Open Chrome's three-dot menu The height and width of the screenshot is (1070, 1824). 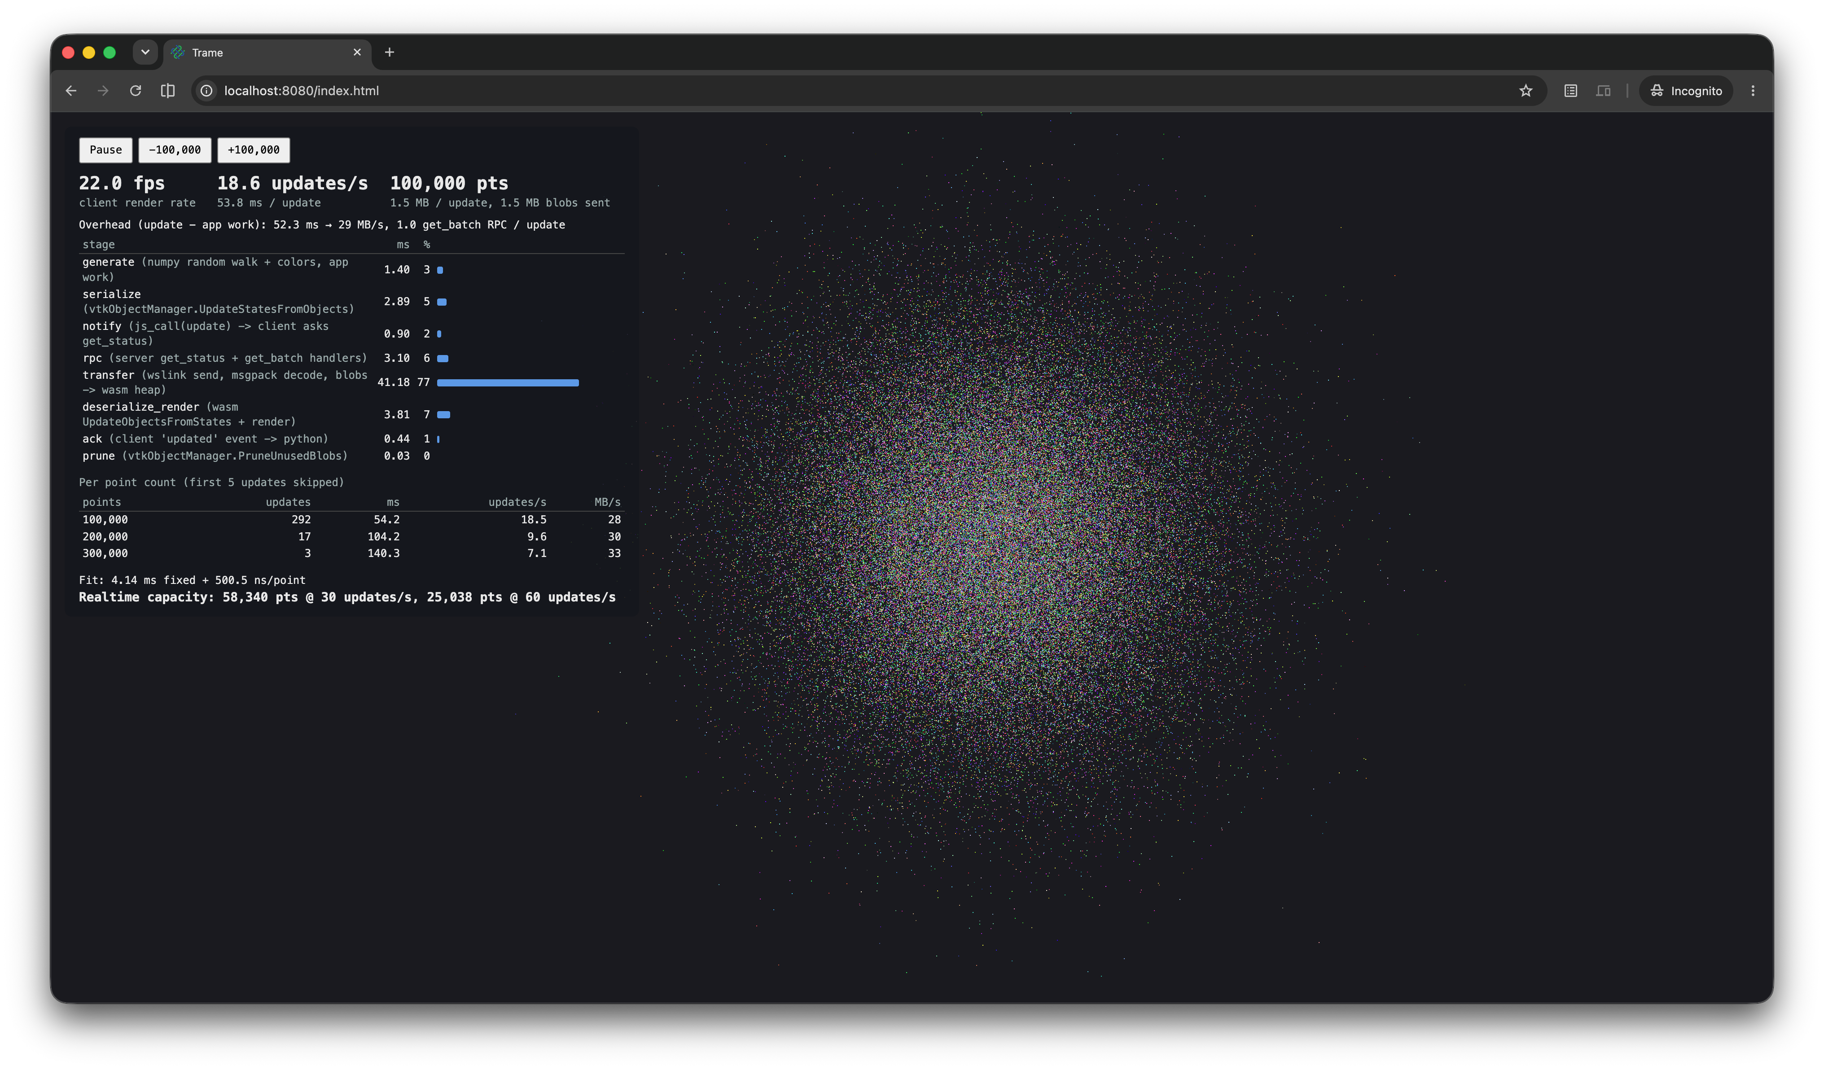click(x=1753, y=91)
